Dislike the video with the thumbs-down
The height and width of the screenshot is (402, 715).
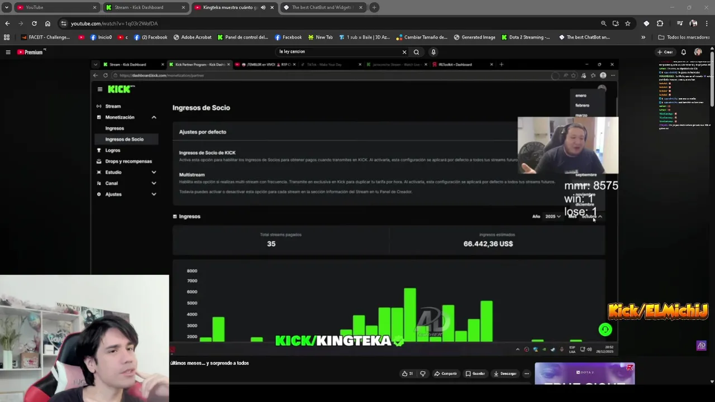(x=422, y=374)
